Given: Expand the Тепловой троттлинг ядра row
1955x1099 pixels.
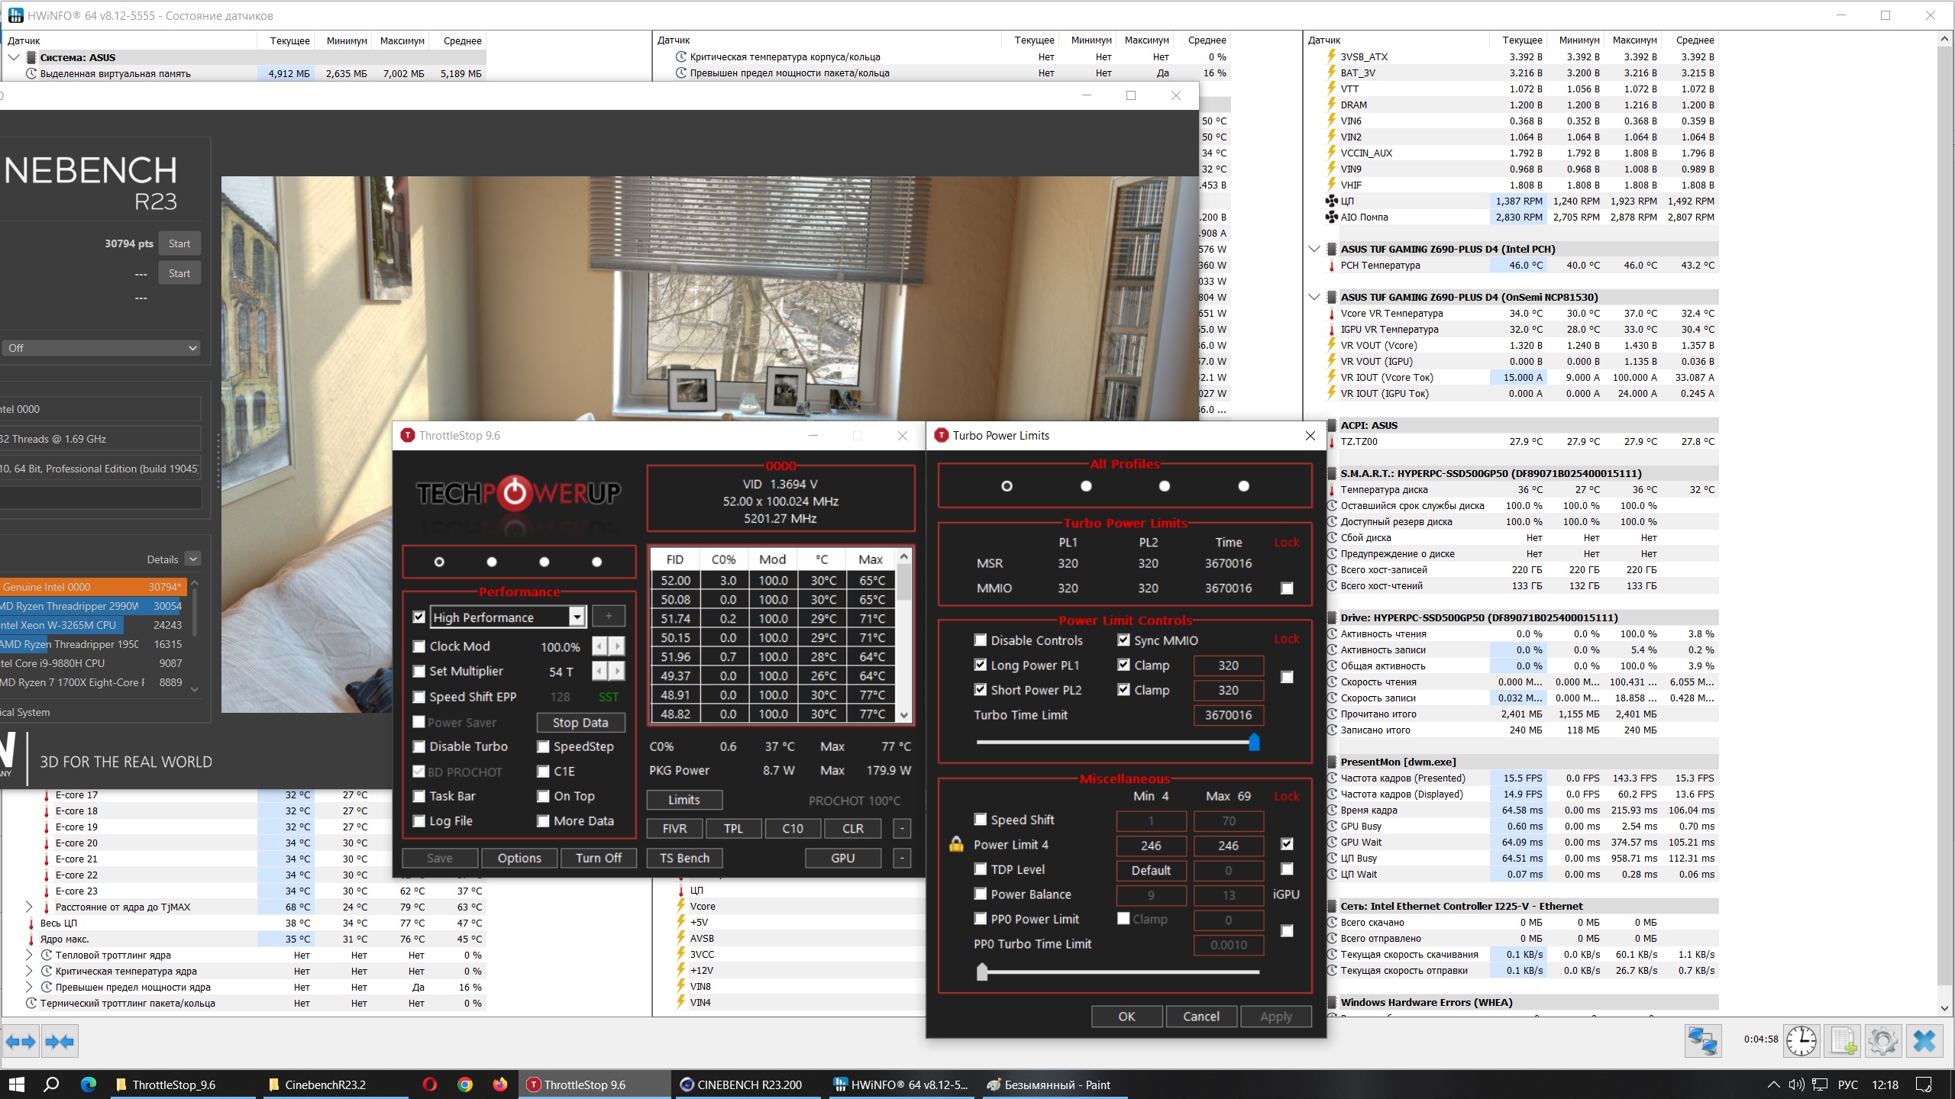Looking at the screenshot, I should [x=29, y=955].
